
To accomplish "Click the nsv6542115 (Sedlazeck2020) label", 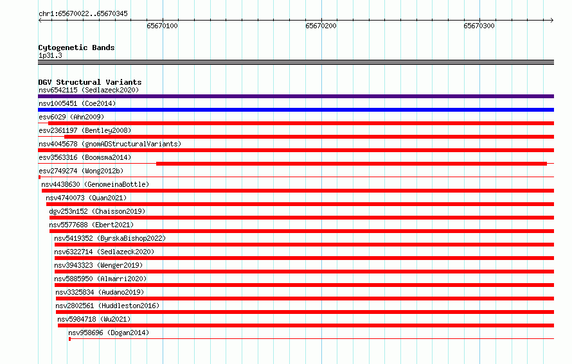I will coord(89,90).
